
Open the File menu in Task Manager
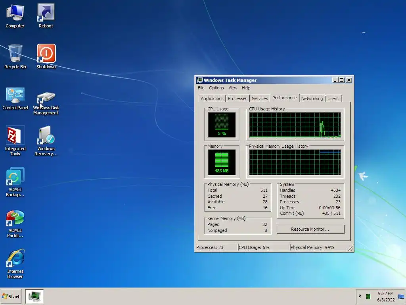(x=201, y=88)
